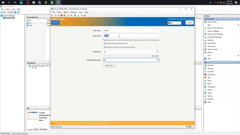The width and height of the screenshot is (240, 135).
Task: Click the green Reset icon in VM toolbar
Action: pos(71,15)
